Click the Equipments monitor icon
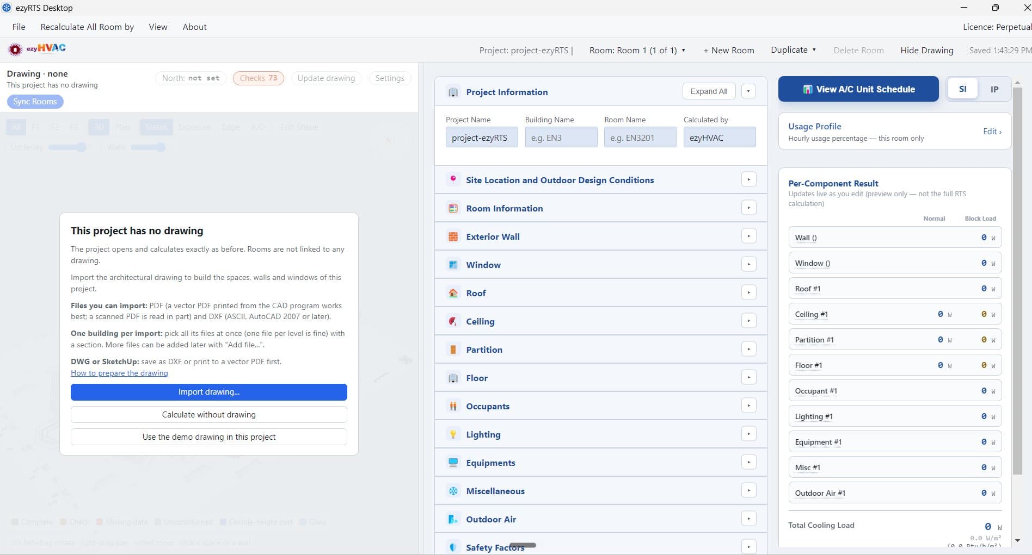This screenshot has height=555, width=1032. tap(453, 463)
